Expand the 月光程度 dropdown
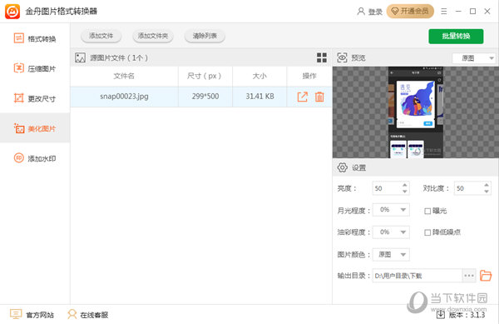 403,210
